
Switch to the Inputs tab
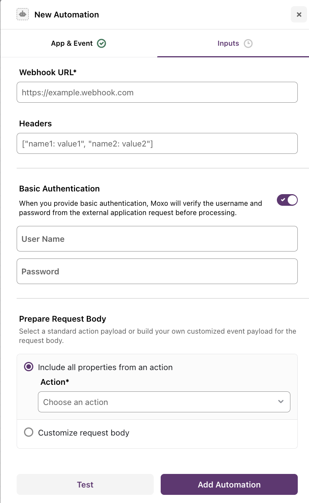click(x=228, y=43)
